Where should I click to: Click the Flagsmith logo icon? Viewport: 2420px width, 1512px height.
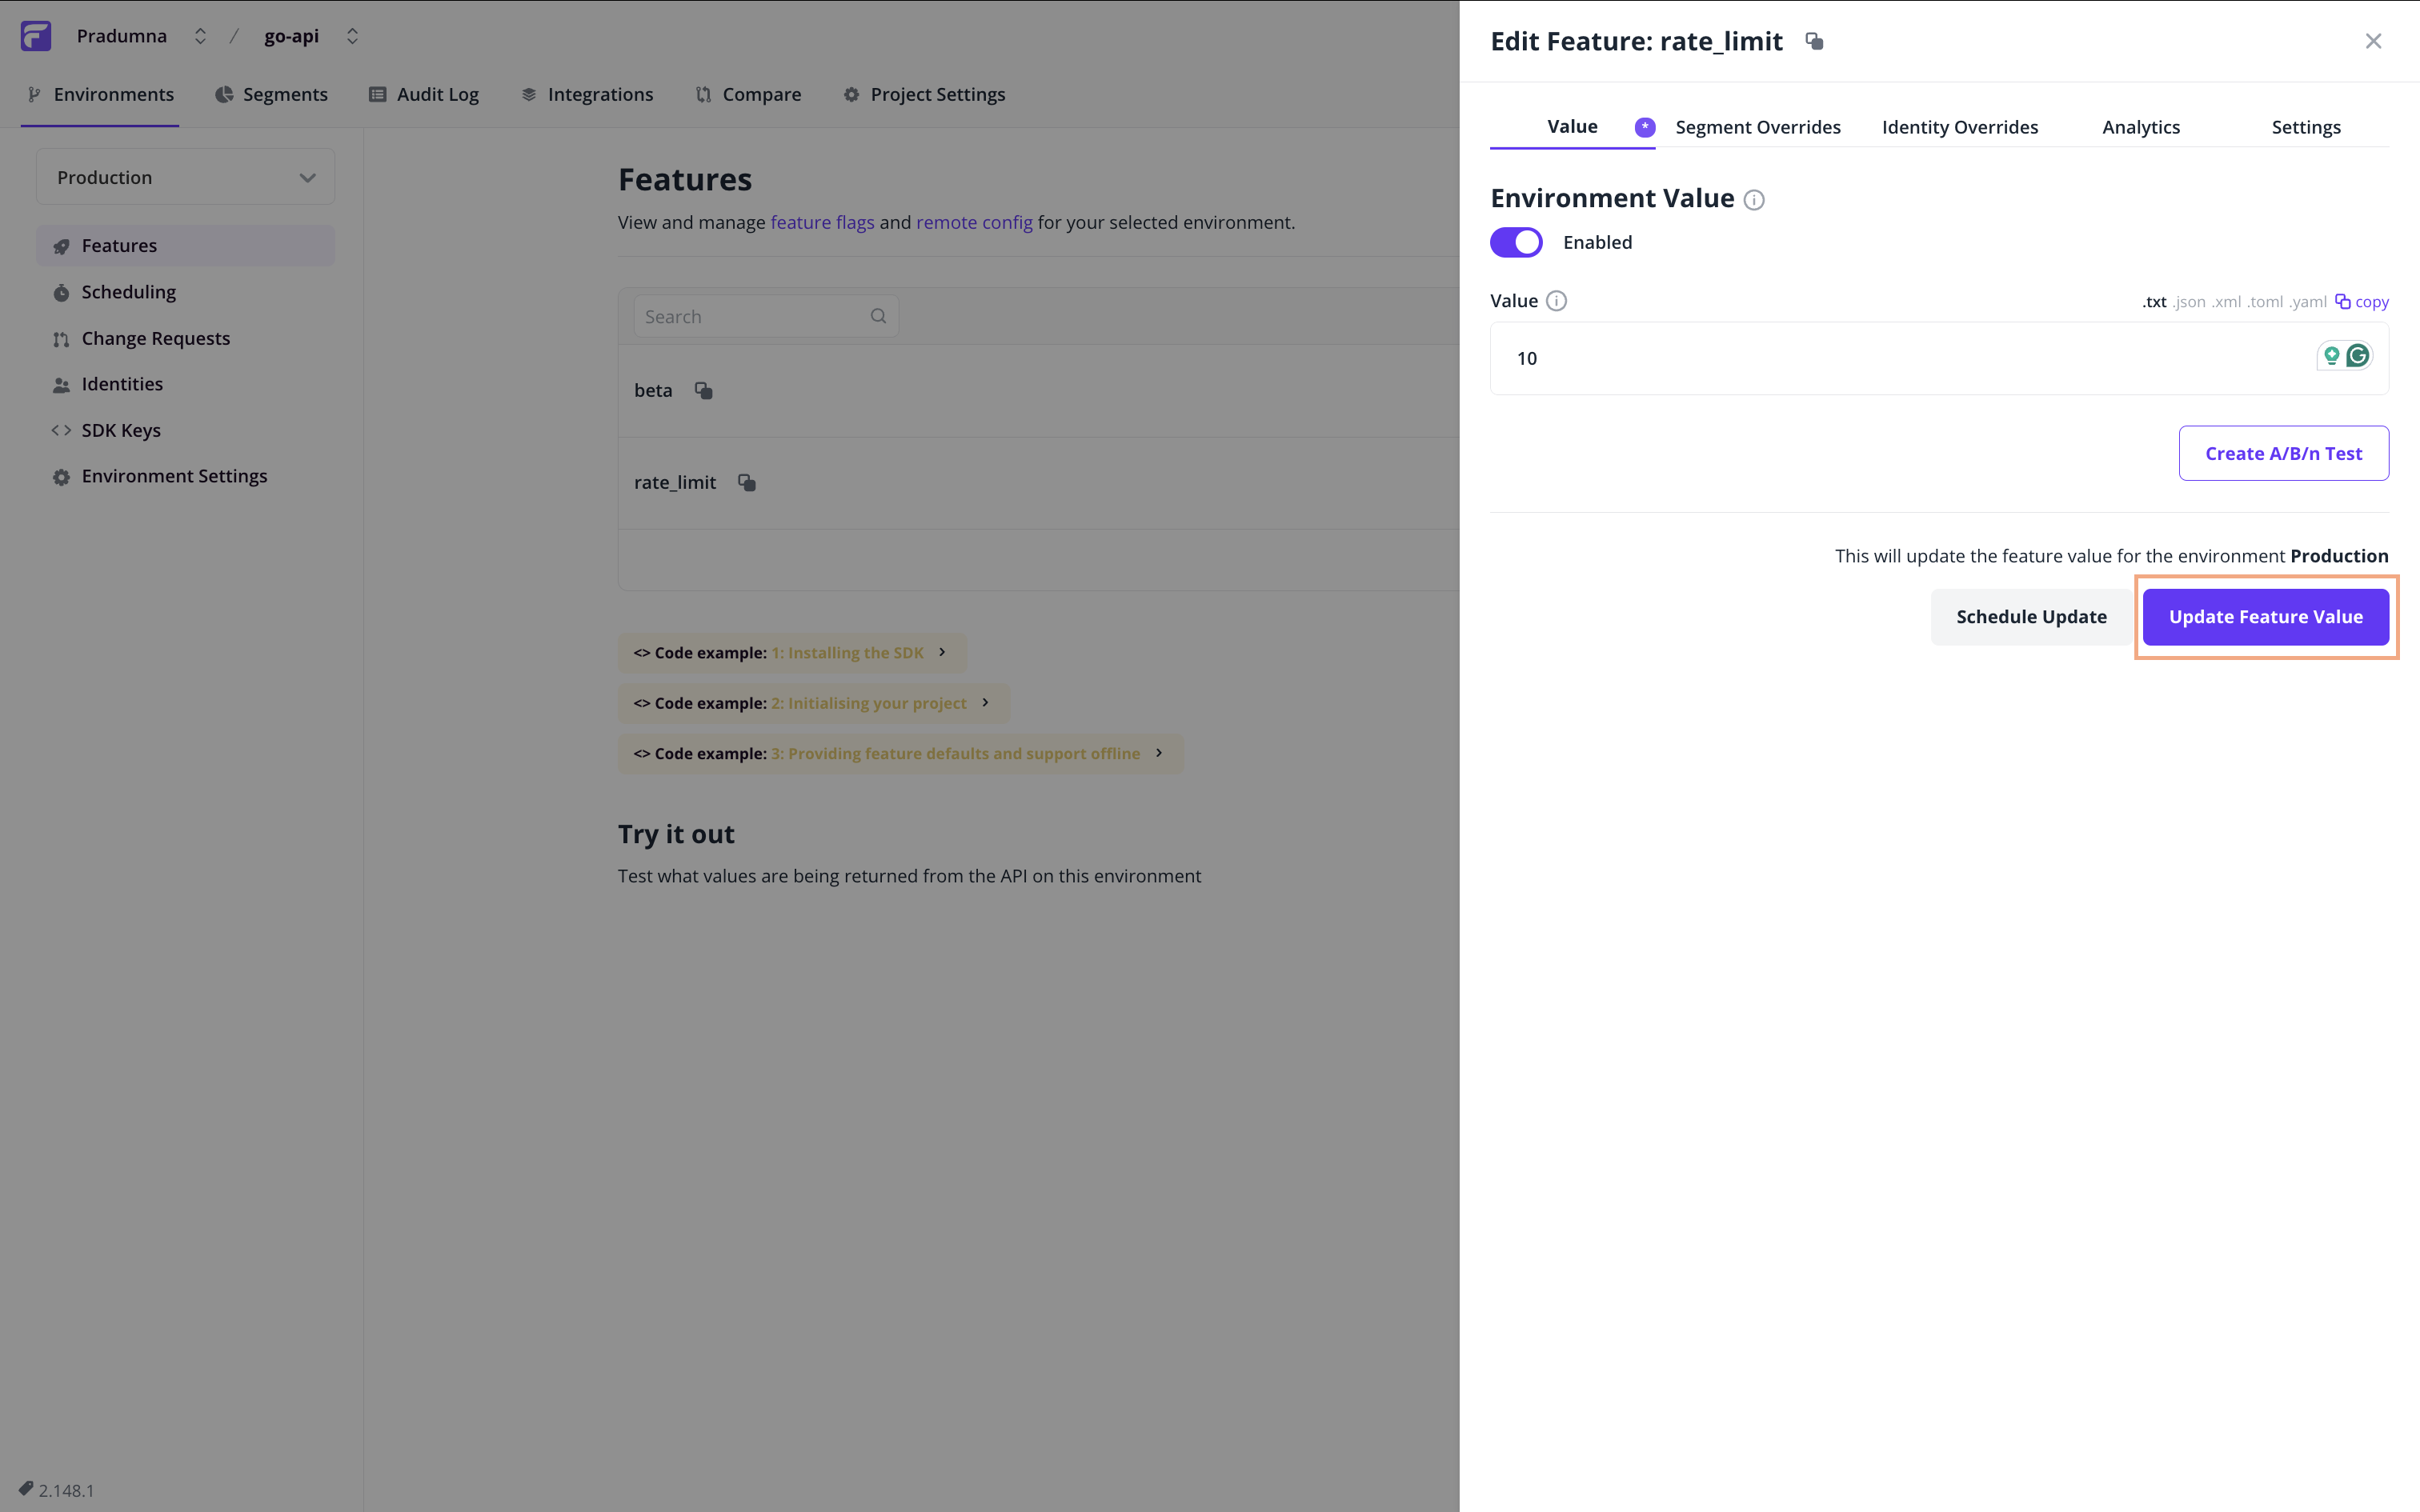point(36,36)
